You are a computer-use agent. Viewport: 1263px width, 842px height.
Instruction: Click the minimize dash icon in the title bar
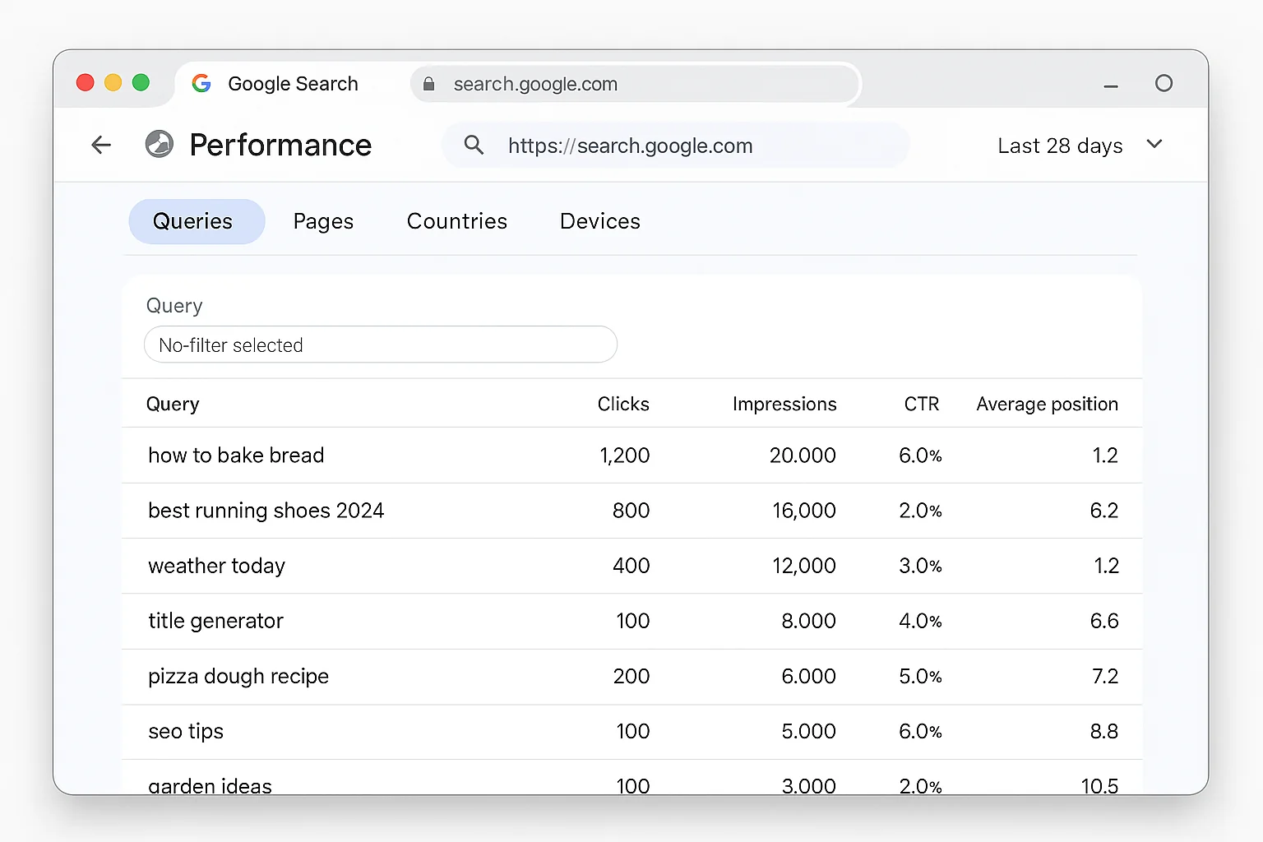coord(1111,86)
